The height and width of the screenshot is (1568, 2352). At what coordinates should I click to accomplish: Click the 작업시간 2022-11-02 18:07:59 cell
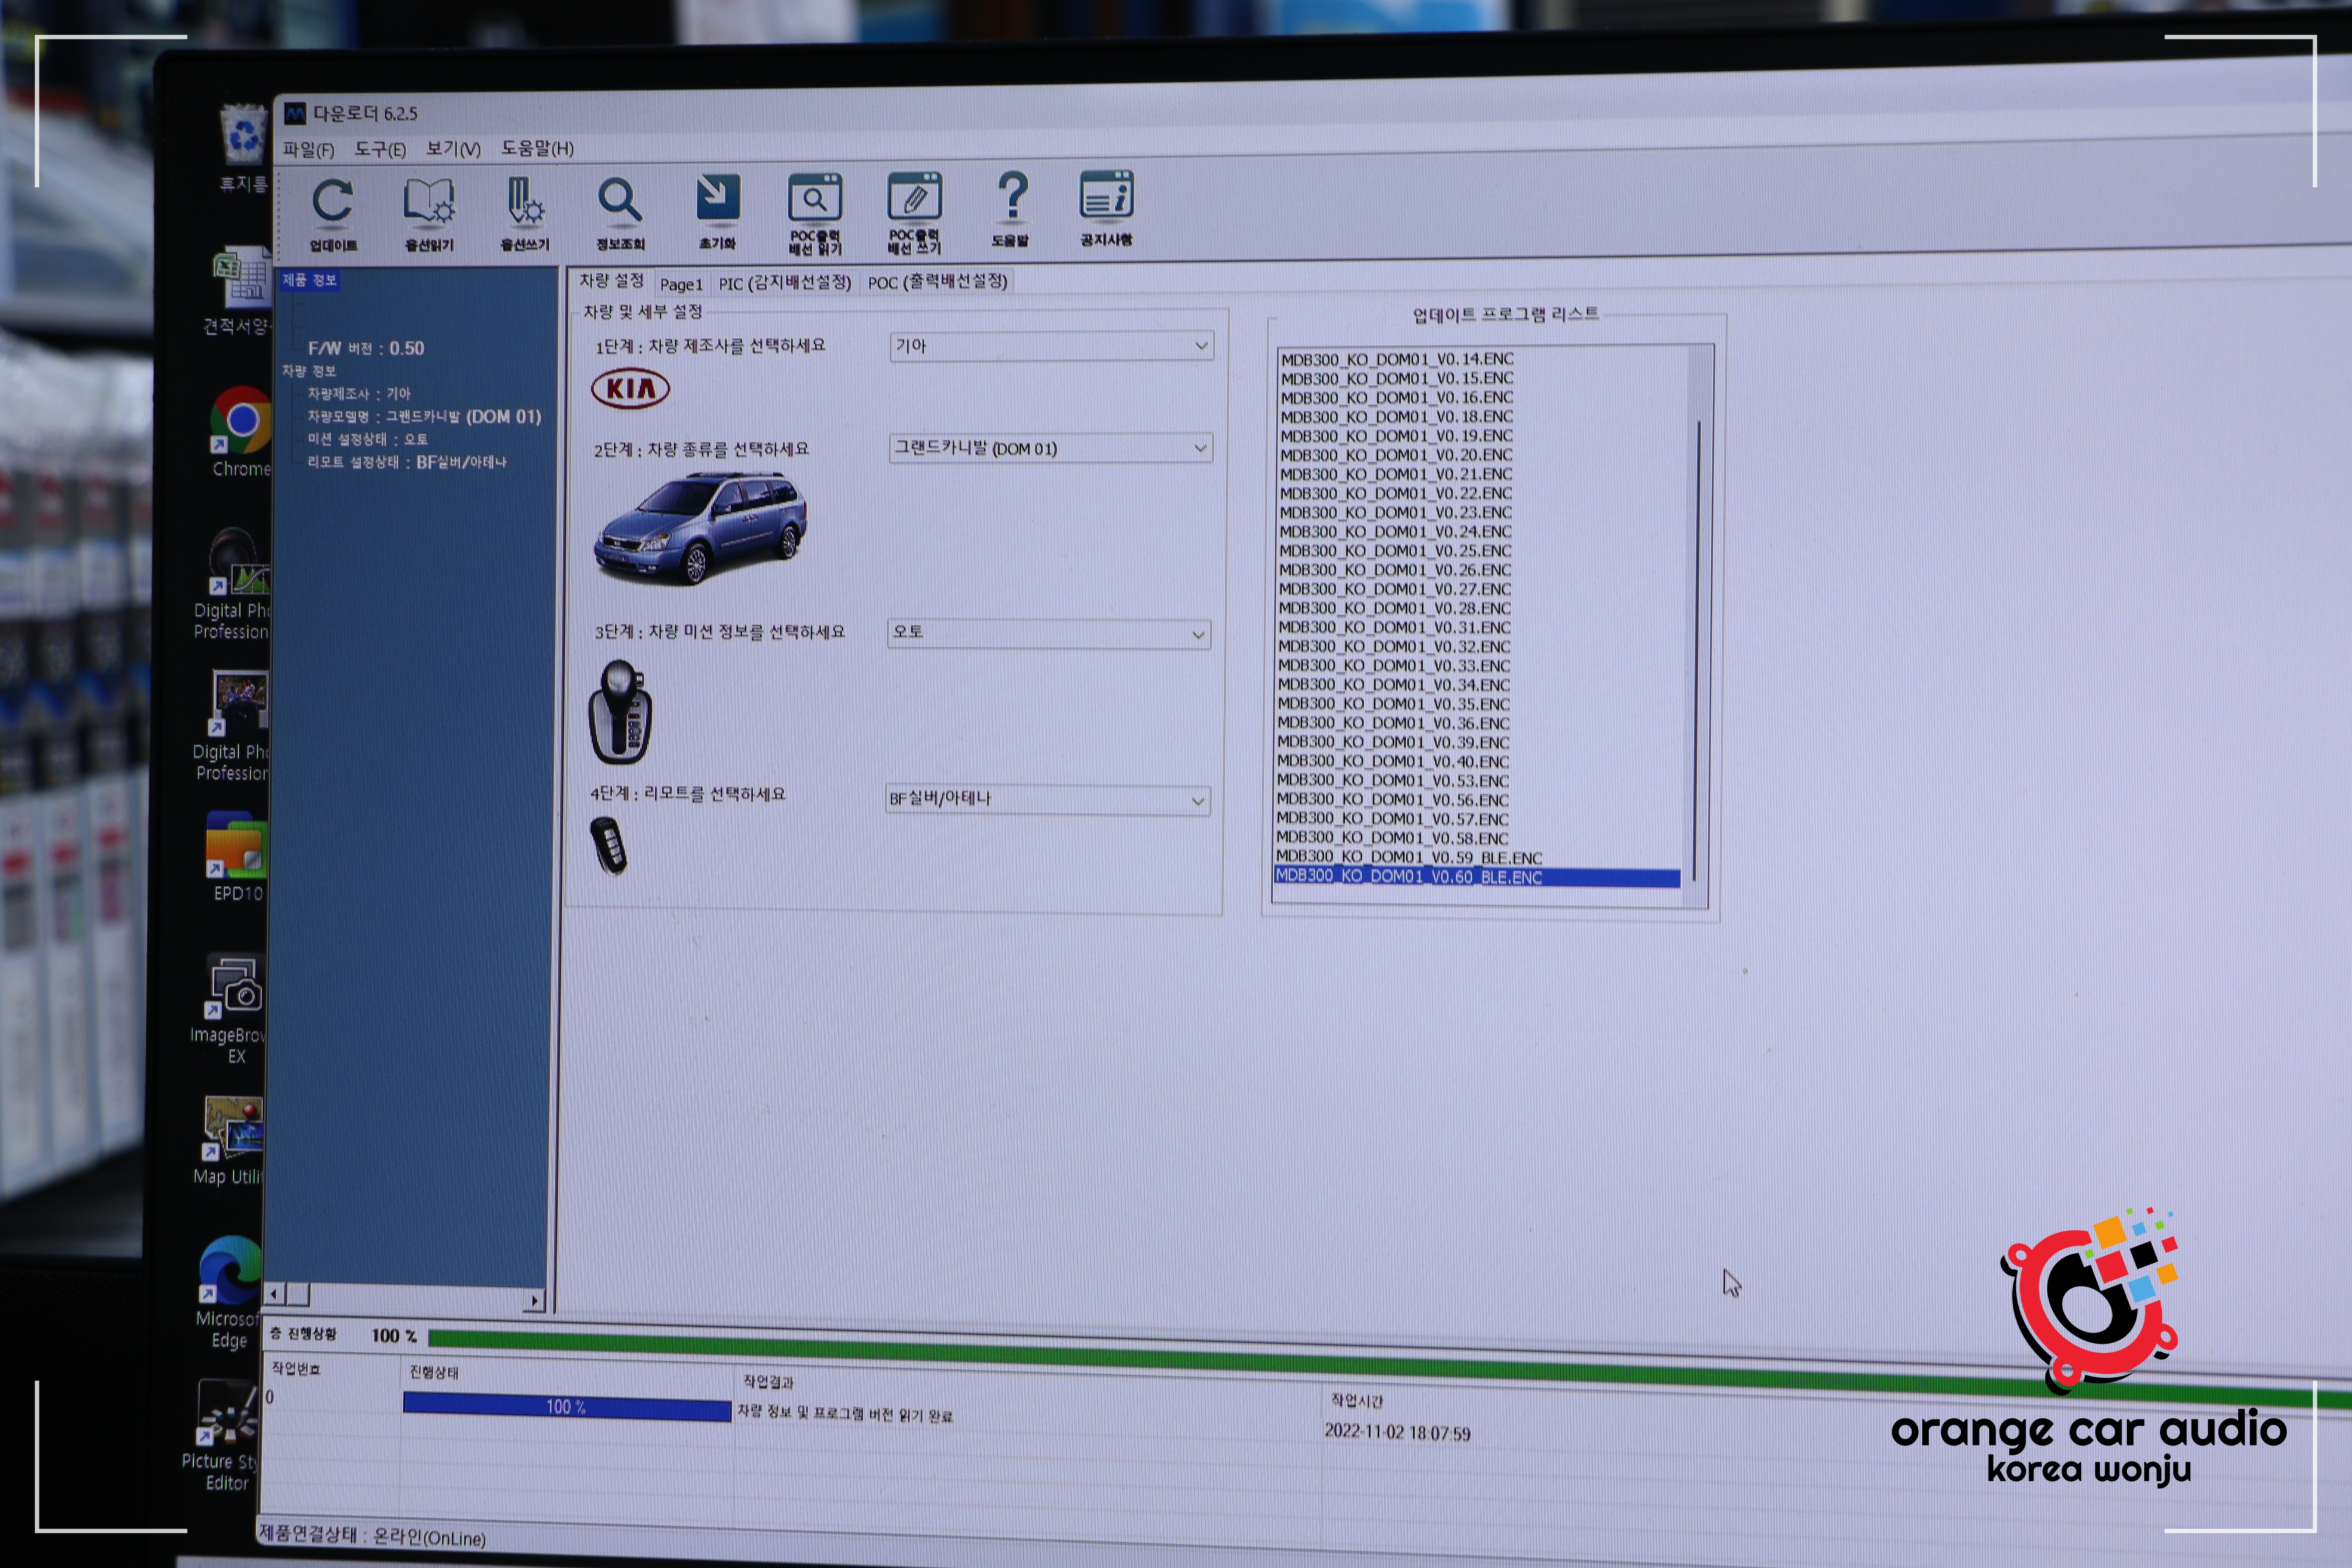pyautogui.click(x=1397, y=1432)
